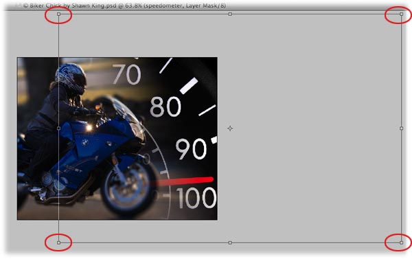Click the transform center reference point crosshair
Viewport: 412px width, 259px height.
(230, 128)
